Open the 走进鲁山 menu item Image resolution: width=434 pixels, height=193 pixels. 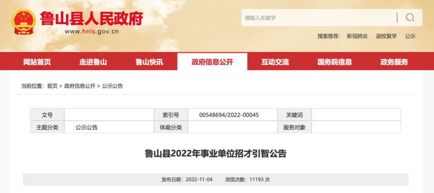[x=93, y=62]
